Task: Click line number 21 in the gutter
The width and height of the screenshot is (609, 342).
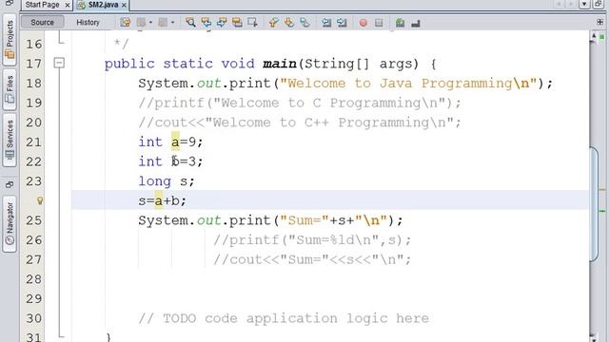Action: [x=34, y=142]
